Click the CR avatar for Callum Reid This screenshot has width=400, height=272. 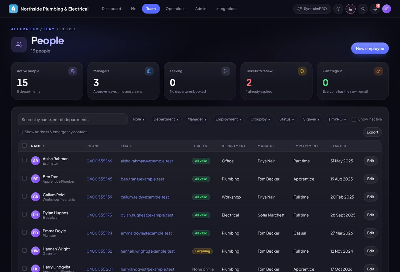pyautogui.click(x=36, y=197)
